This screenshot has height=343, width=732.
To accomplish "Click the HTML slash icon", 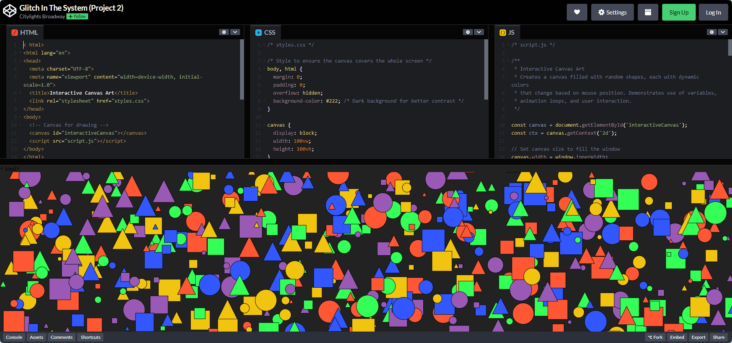I will coord(15,32).
